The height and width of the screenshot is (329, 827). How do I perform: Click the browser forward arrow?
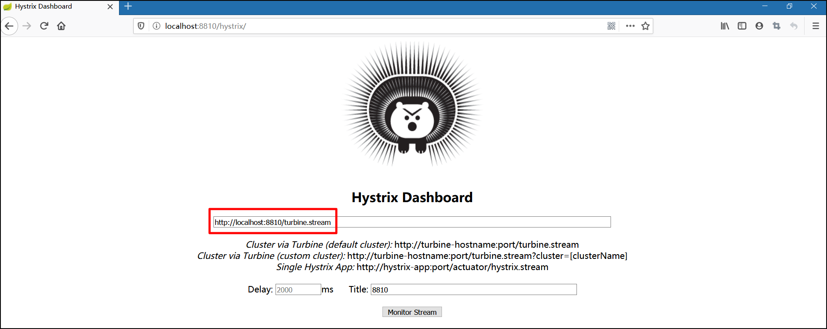point(27,26)
